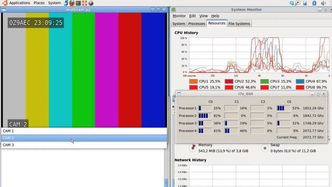Maximize the i7z_GUI window
Image resolution: width=332 pixels, height=187 pixels.
pos(318,94)
